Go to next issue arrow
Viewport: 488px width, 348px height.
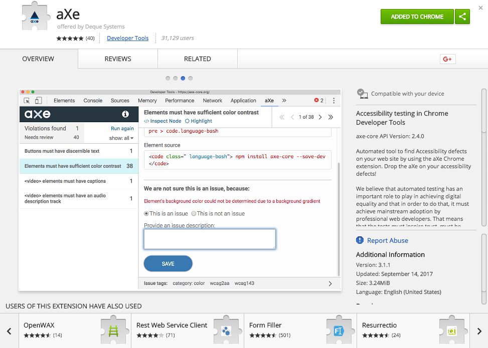[x=320, y=117]
